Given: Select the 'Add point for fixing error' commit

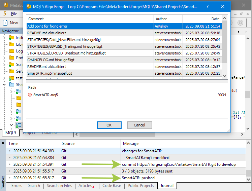Looking at the screenshot, I should pyautogui.click(x=124, y=26).
